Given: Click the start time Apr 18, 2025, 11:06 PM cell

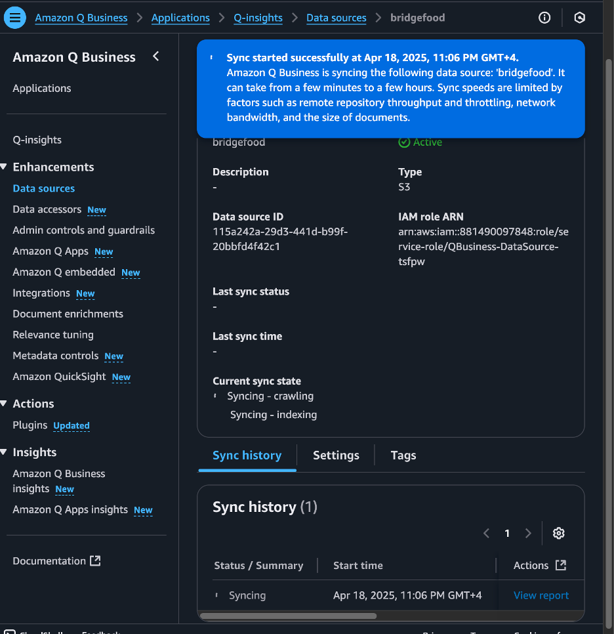Looking at the screenshot, I should click(x=407, y=595).
